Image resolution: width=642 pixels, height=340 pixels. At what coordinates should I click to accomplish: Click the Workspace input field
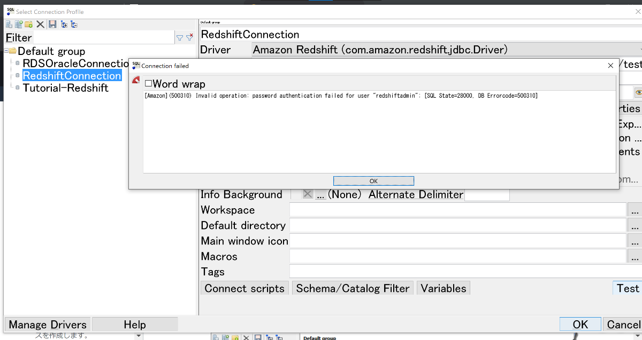[457, 210]
